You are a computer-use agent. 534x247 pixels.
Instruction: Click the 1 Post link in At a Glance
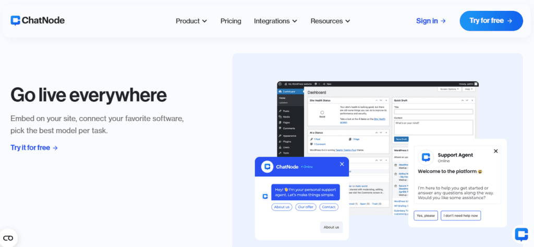[x=317, y=139]
